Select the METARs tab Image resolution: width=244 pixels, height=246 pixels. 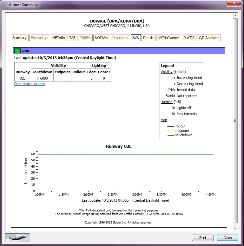click(x=59, y=38)
